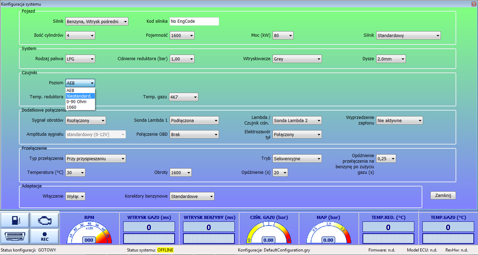Open the Lambda / Czujnik ciśn. dropdown
Screen dimensions: 478x255
[297, 120]
